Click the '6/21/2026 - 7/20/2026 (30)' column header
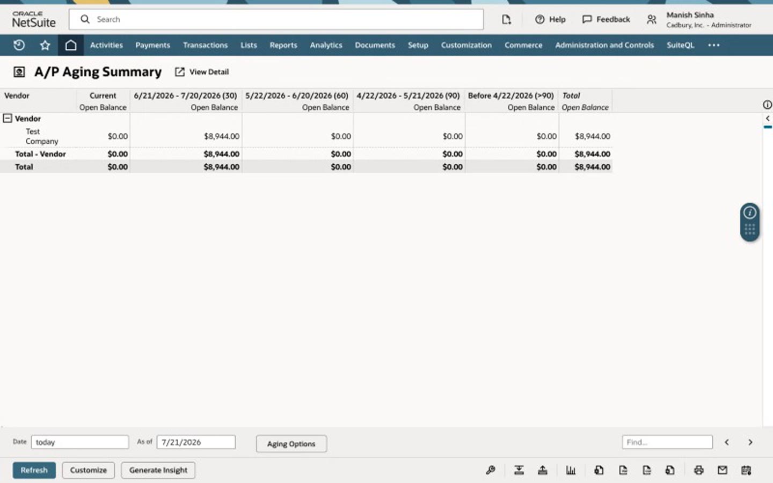Screen dimensions: 773x483 (x=185, y=96)
